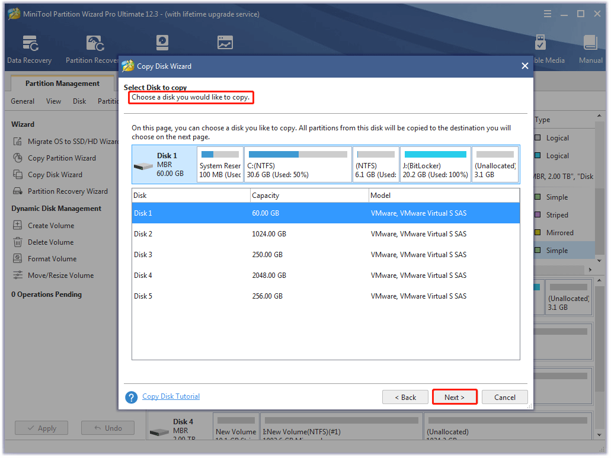This screenshot has height=458, width=611.
Task: Click the Apply button
Action: click(x=41, y=428)
